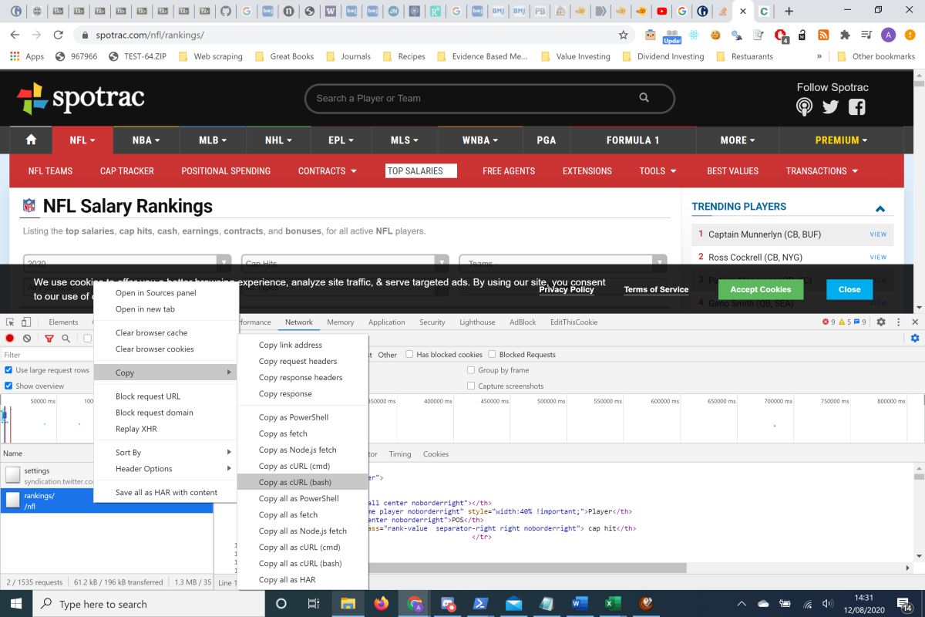
Task: Choose Copy as PowerShell
Action: pos(302,417)
